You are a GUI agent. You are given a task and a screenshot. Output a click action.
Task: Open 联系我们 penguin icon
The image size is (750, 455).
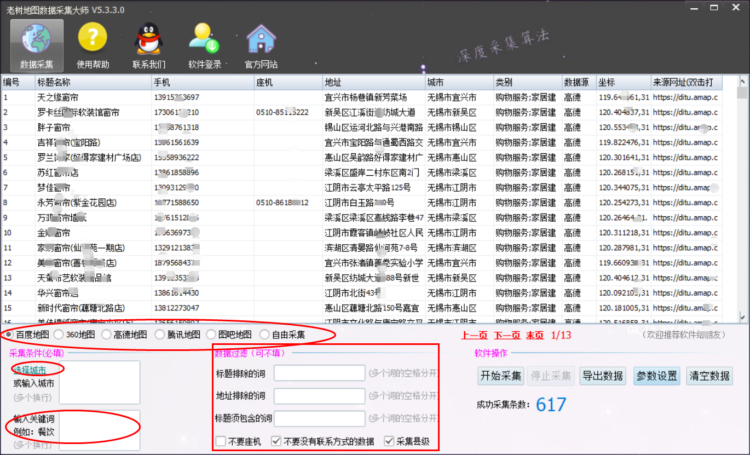click(x=149, y=39)
